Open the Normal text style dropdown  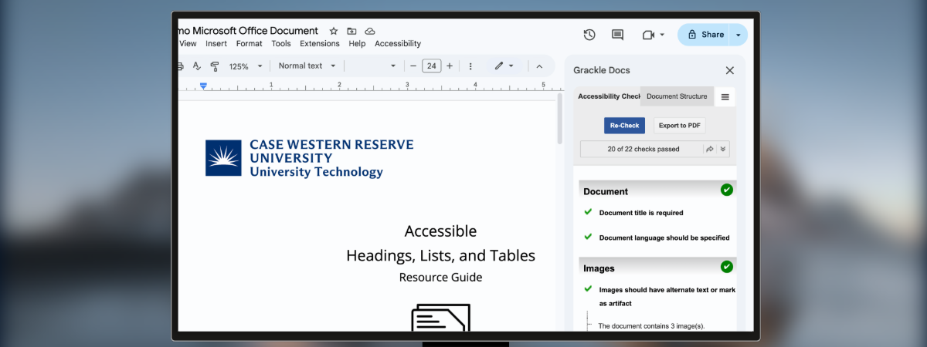point(307,66)
